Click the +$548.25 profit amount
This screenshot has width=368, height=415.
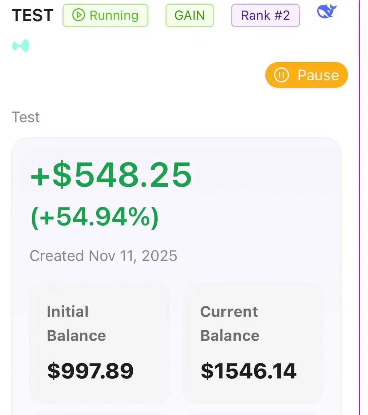[111, 175]
